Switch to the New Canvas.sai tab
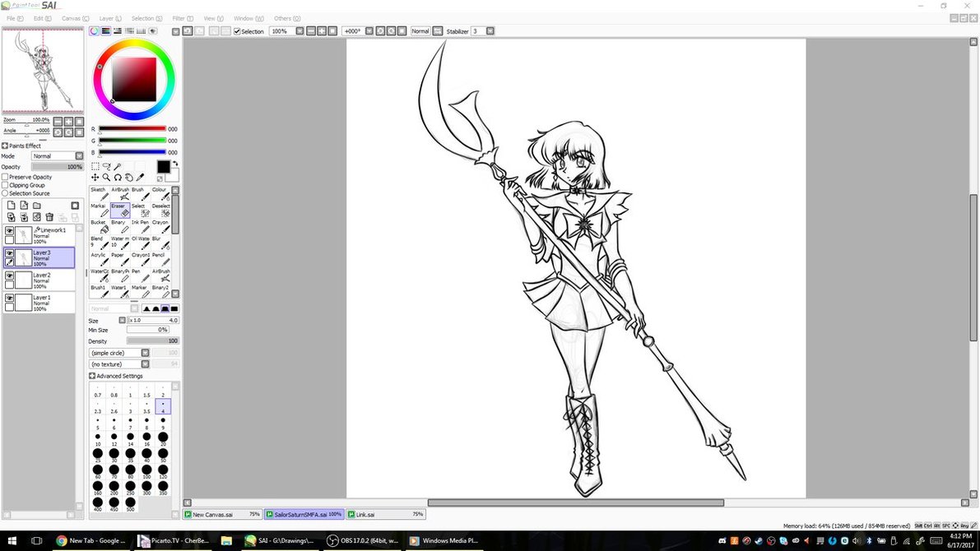The width and height of the screenshot is (980, 551). 222,514
